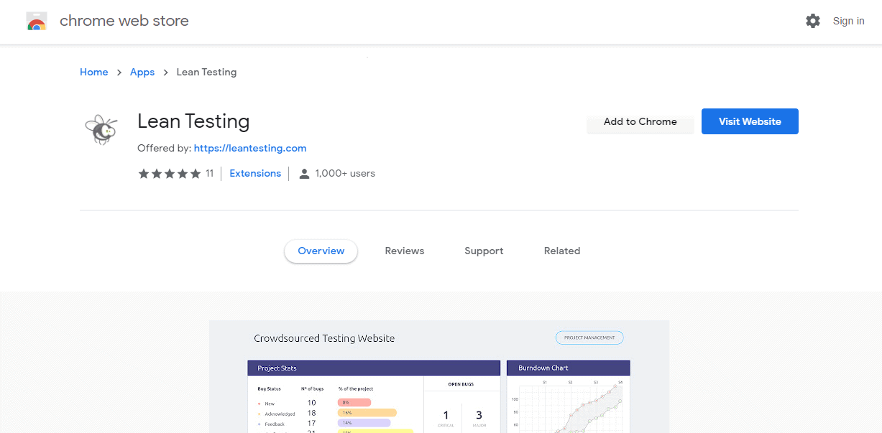The image size is (882, 433).
Task: Open the settings gear menu
Action: click(x=813, y=22)
